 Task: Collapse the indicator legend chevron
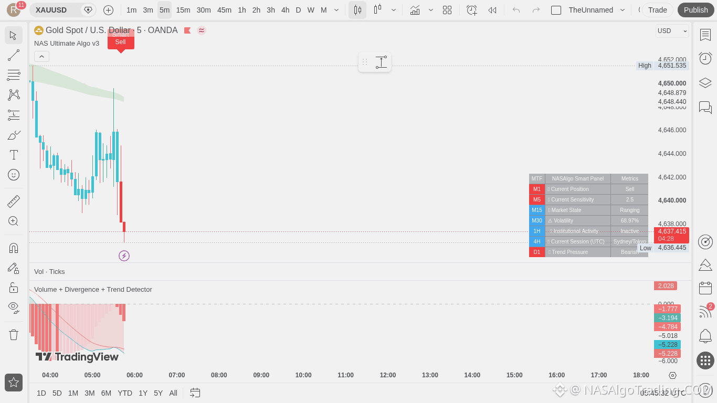41,57
